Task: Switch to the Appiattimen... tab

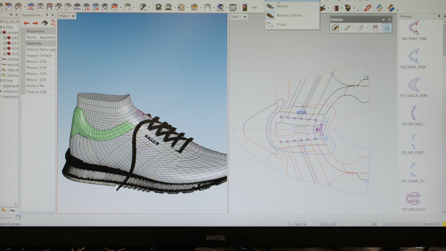Action: (32, 15)
